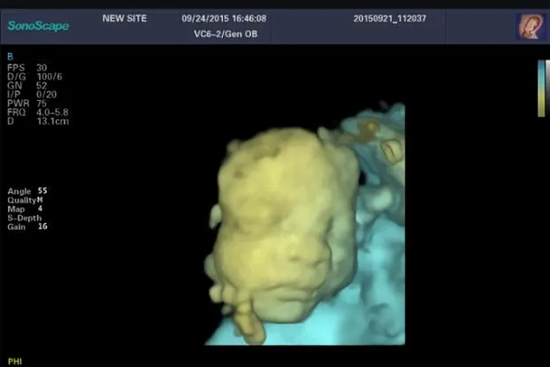
Task: Select the Quality M setting
Action: pos(27,200)
